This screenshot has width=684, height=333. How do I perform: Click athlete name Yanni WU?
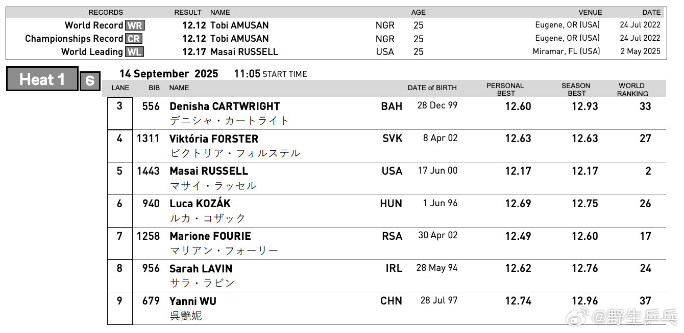(x=193, y=301)
